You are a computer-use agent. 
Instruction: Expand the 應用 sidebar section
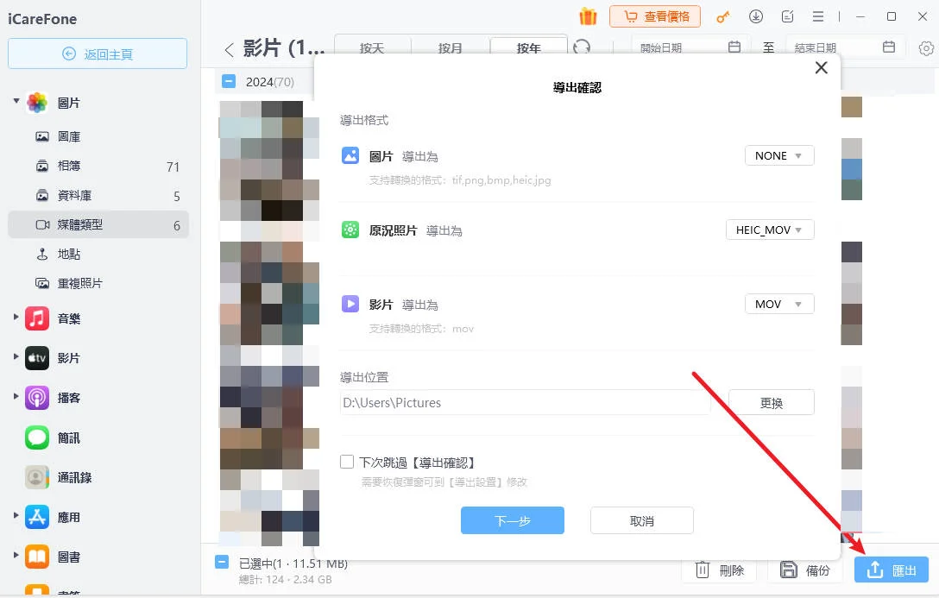pyautogui.click(x=16, y=515)
